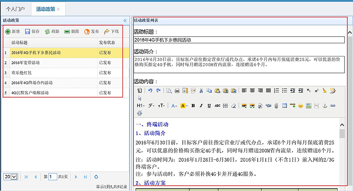Click the insert template icon
The height and width of the screenshot is (191, 353).
point(185,90)
